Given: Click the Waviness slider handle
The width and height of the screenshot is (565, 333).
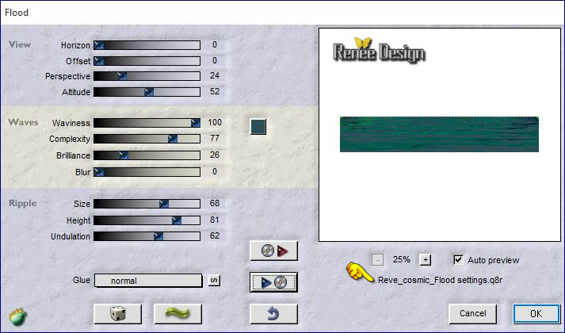Looking at the screenshot, I should pyautogui.click(x=195, y=123).
